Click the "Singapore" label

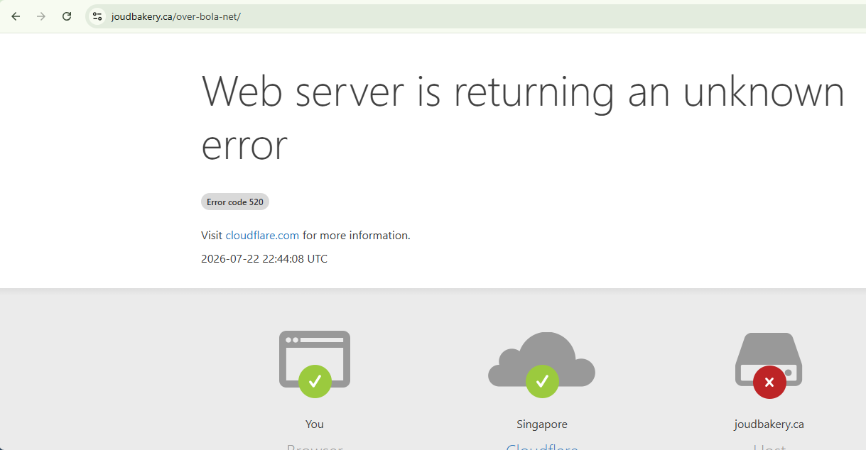tap(542, 424)
